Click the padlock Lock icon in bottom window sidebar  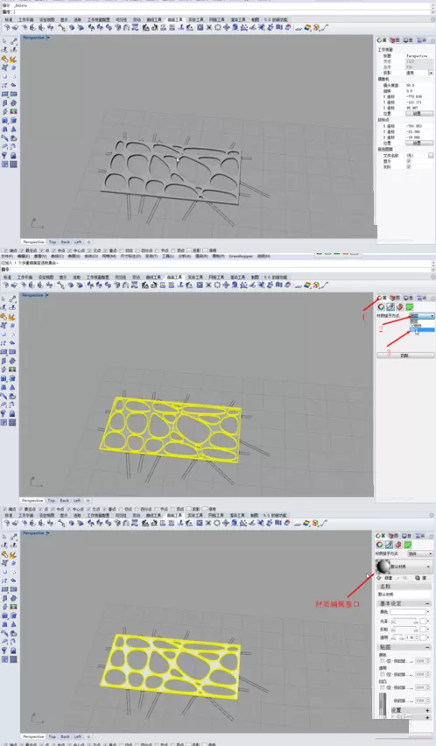point(13,651)
